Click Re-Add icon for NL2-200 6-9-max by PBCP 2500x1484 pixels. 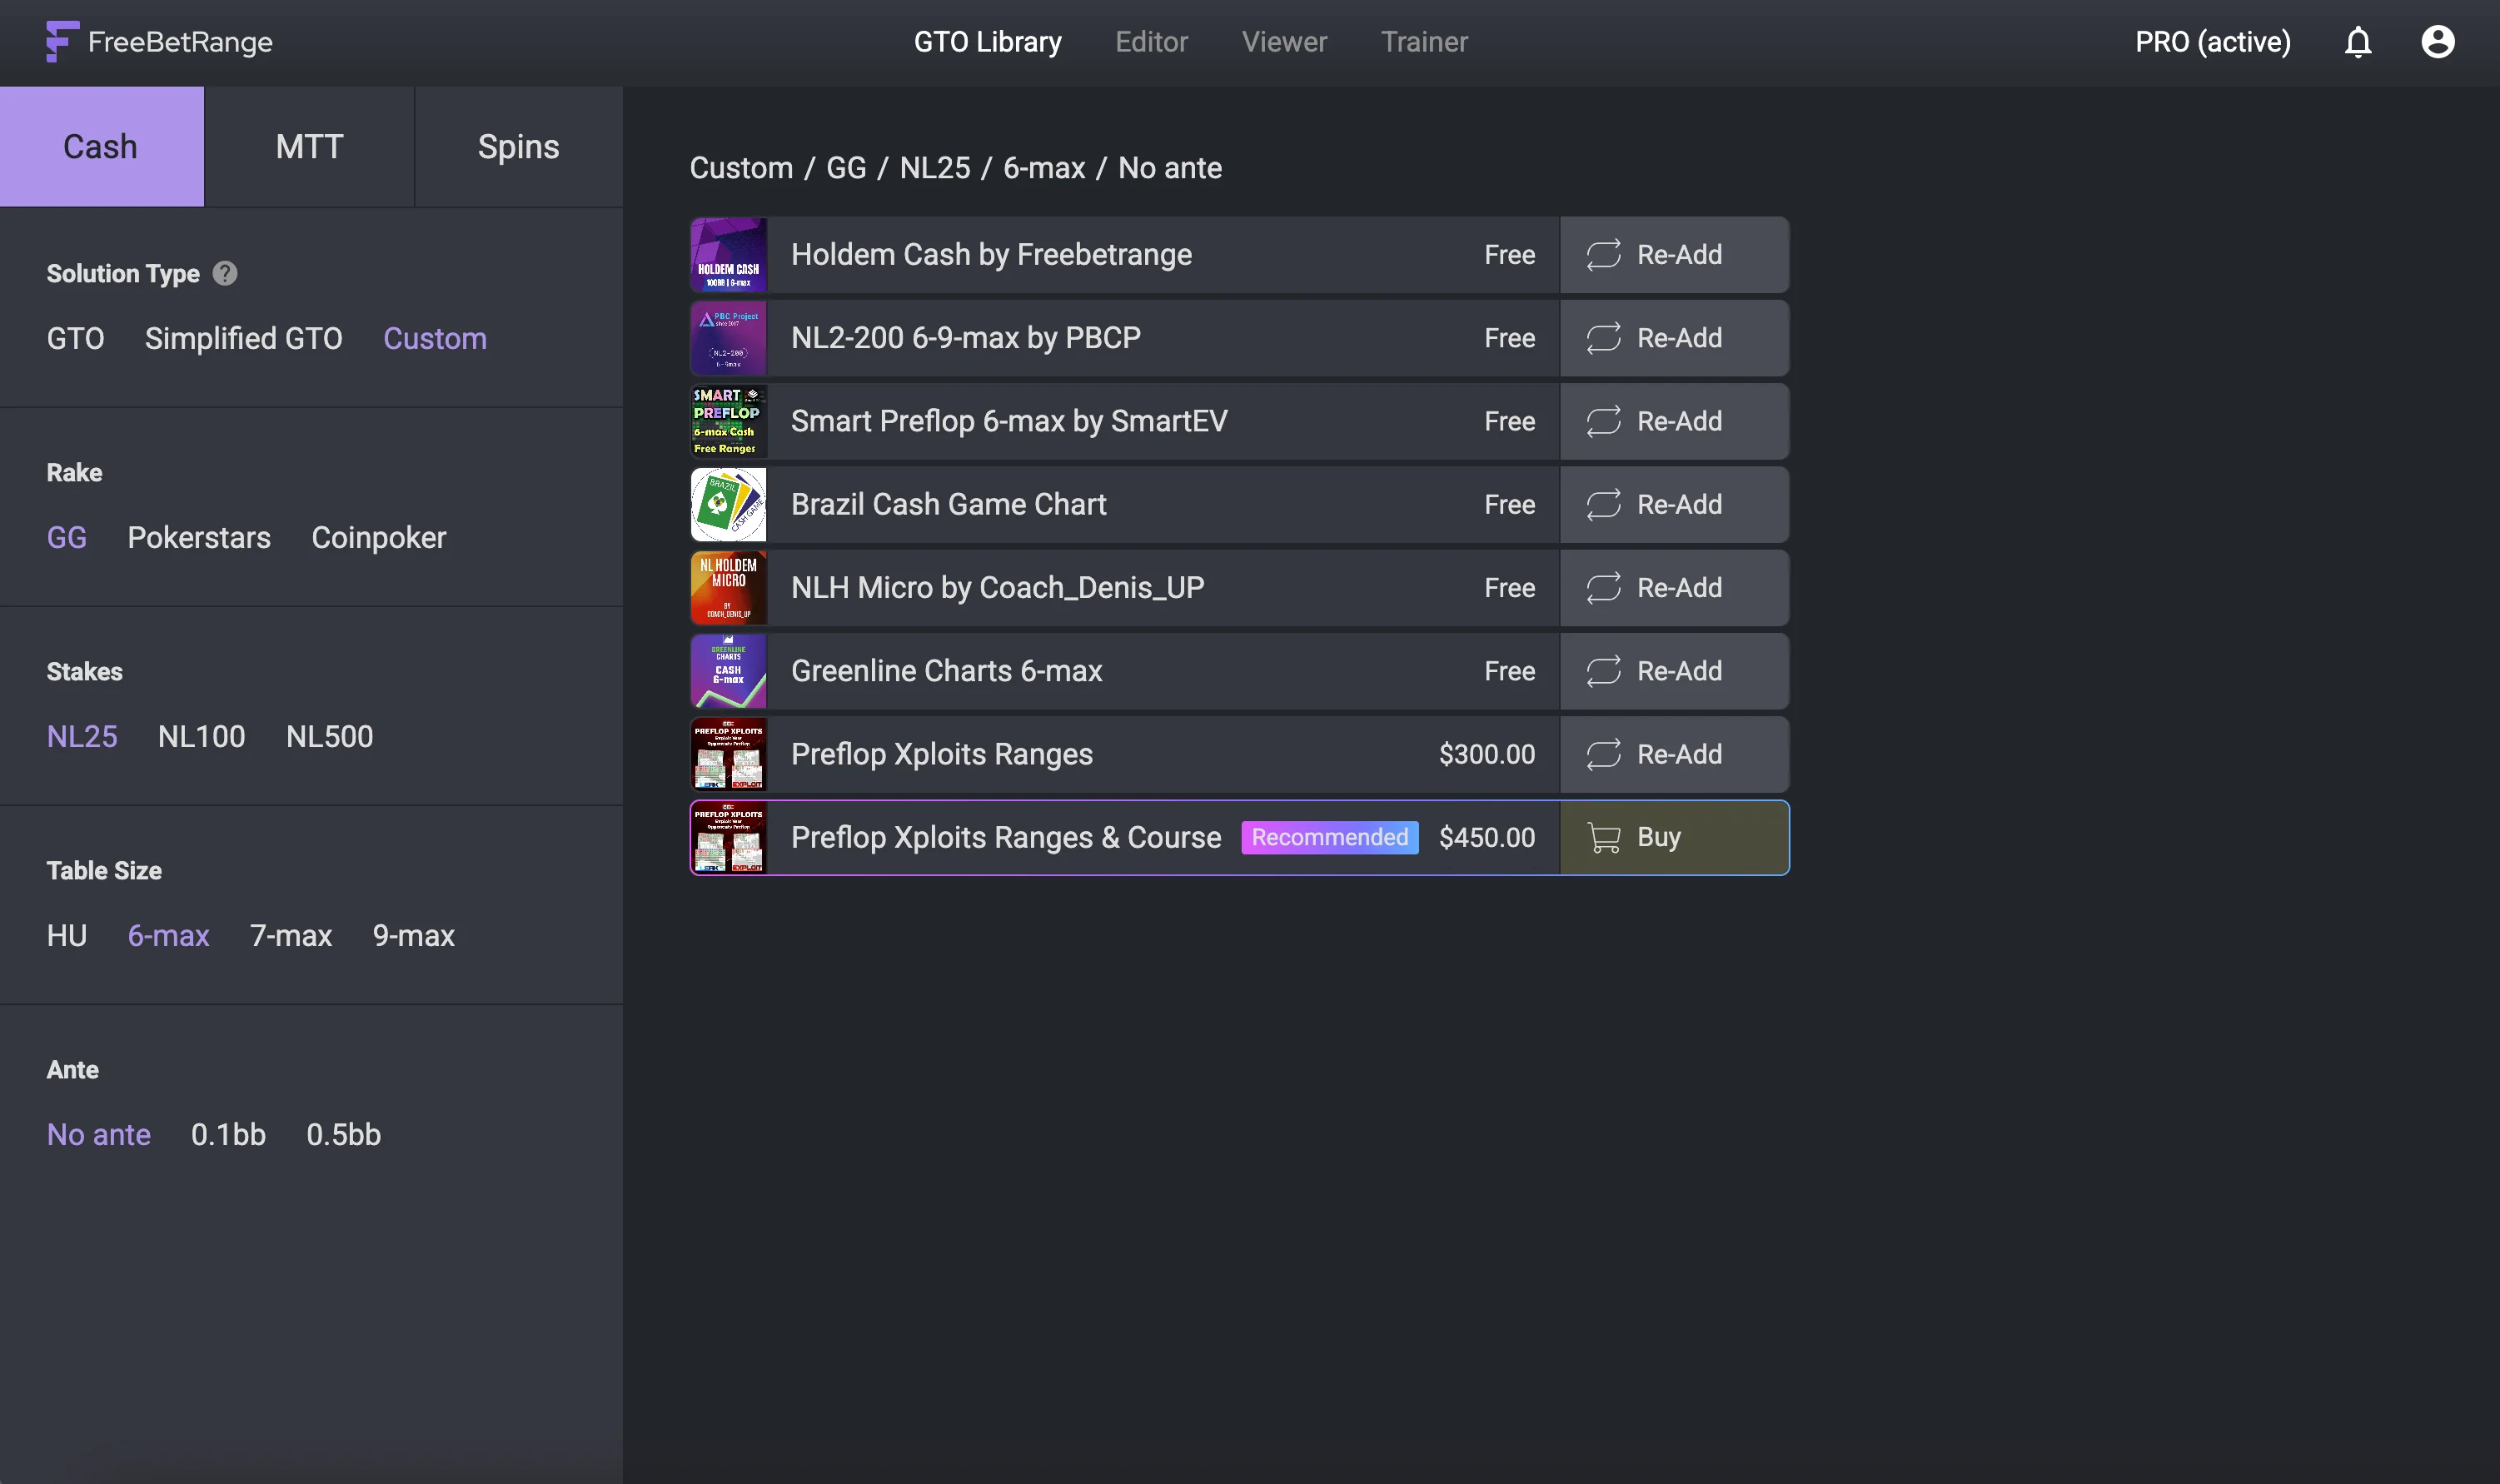1603,338
